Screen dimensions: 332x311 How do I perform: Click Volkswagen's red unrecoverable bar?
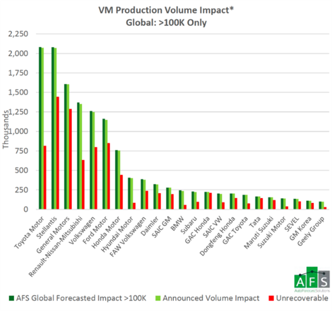96,178
